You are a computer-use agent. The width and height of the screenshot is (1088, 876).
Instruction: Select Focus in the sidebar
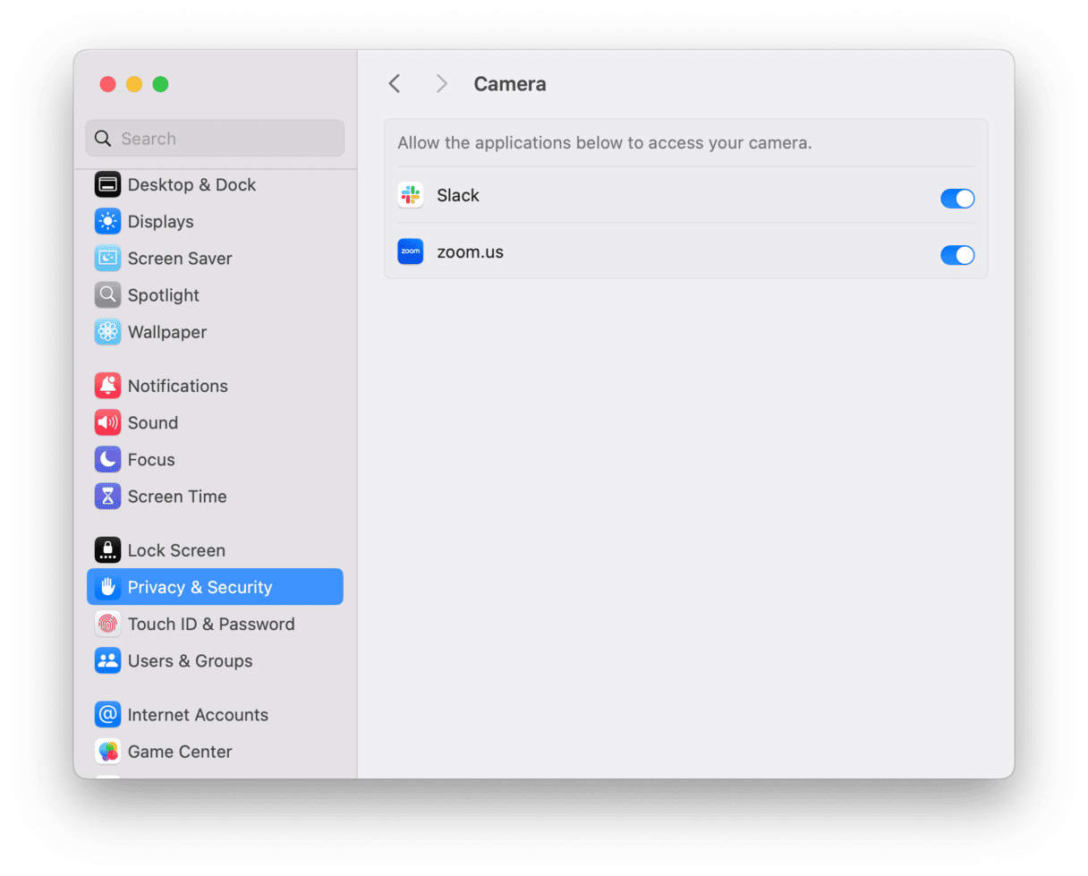tap(215, 460)
